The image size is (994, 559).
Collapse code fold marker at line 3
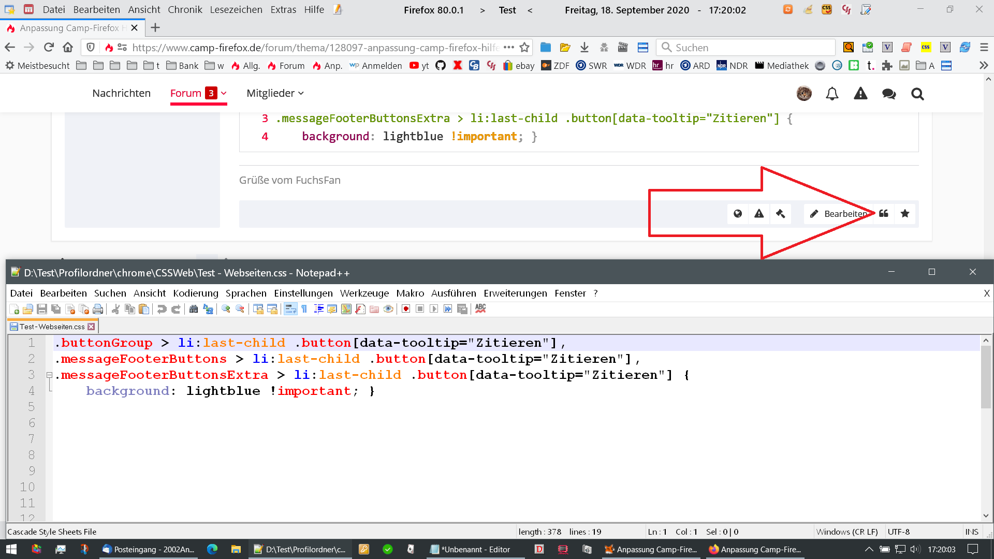click(x=49, y=375)
